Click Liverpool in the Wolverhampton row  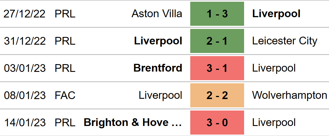pyautogui.click(x=160, y=96)
